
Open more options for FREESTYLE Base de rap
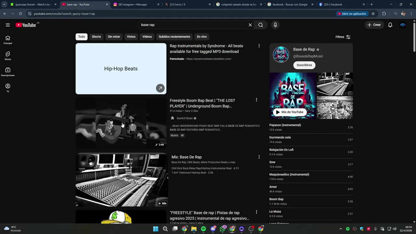256,212
